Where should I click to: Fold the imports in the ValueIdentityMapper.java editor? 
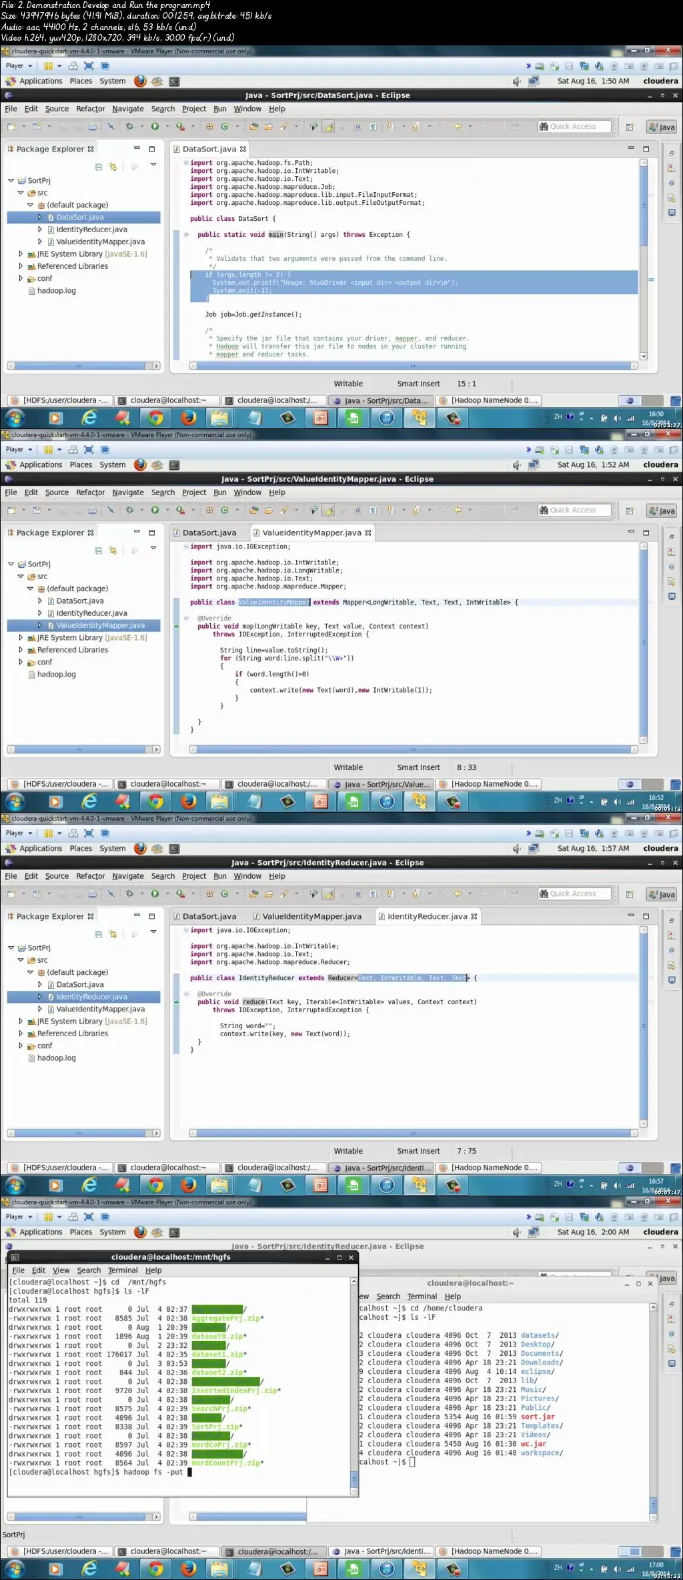186,546
